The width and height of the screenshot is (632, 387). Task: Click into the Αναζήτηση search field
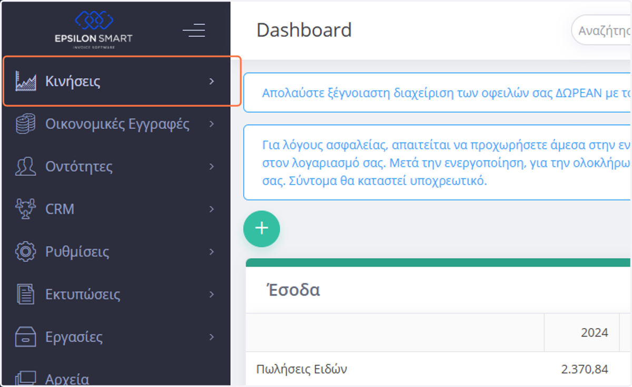(x=601, y=30)
